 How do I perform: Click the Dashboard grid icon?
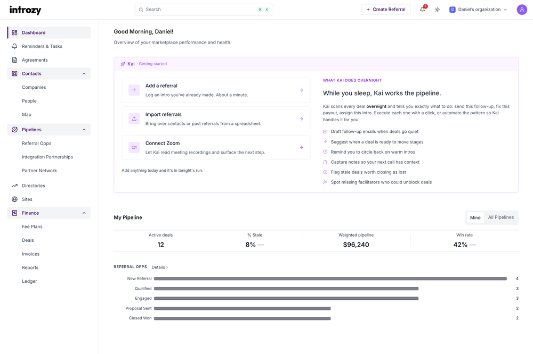(x=14, y=32)
